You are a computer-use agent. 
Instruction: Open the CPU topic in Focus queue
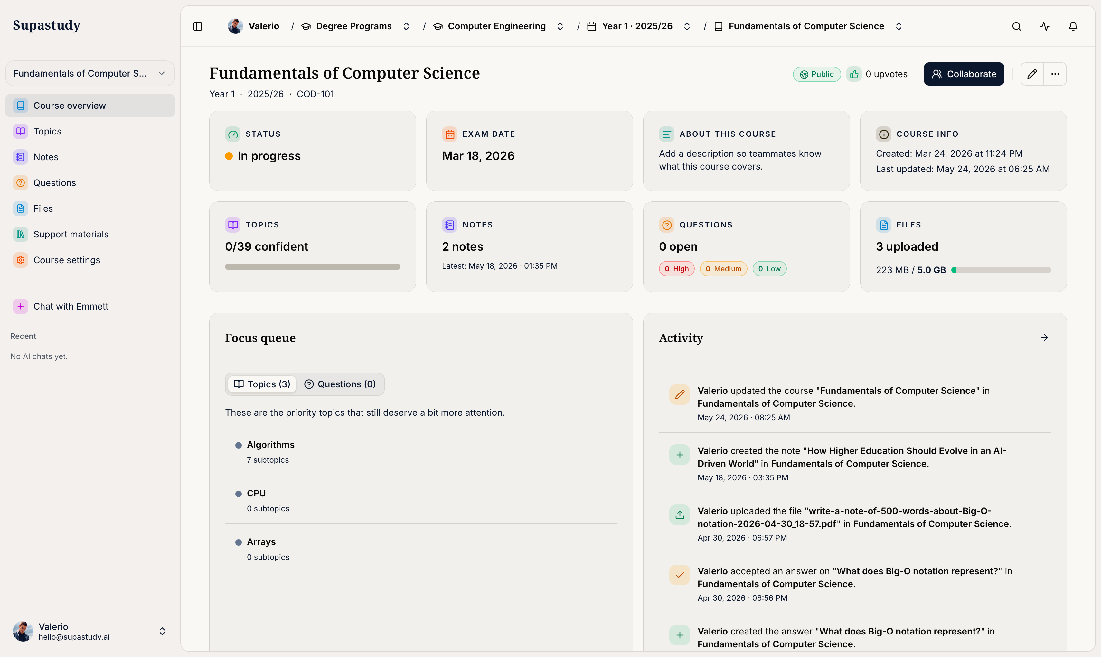[x=421, y=500]
